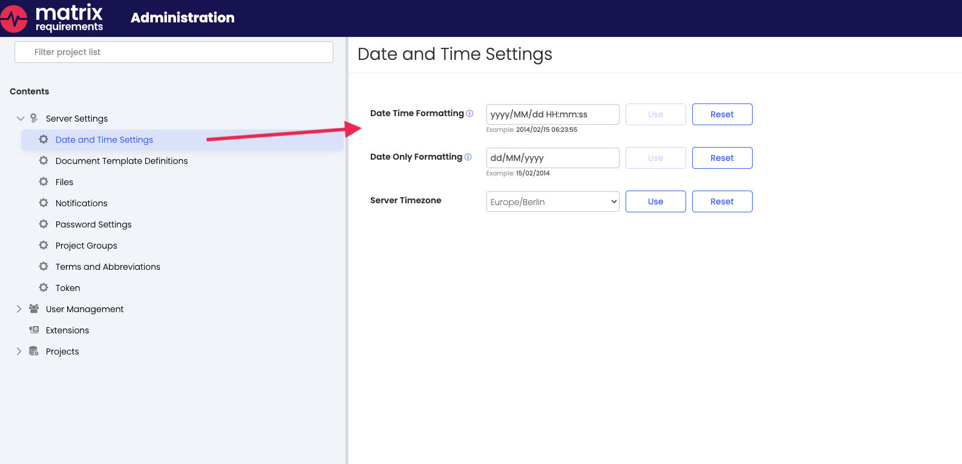The image size is (962, 464).
Task: Open Terms and Abbreviations
Action: (108, 267)
